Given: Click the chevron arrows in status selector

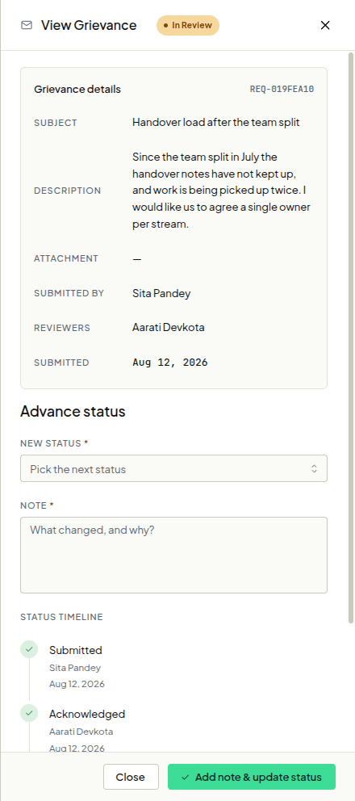Looking at the screenshot, I should tap(314, 468).
